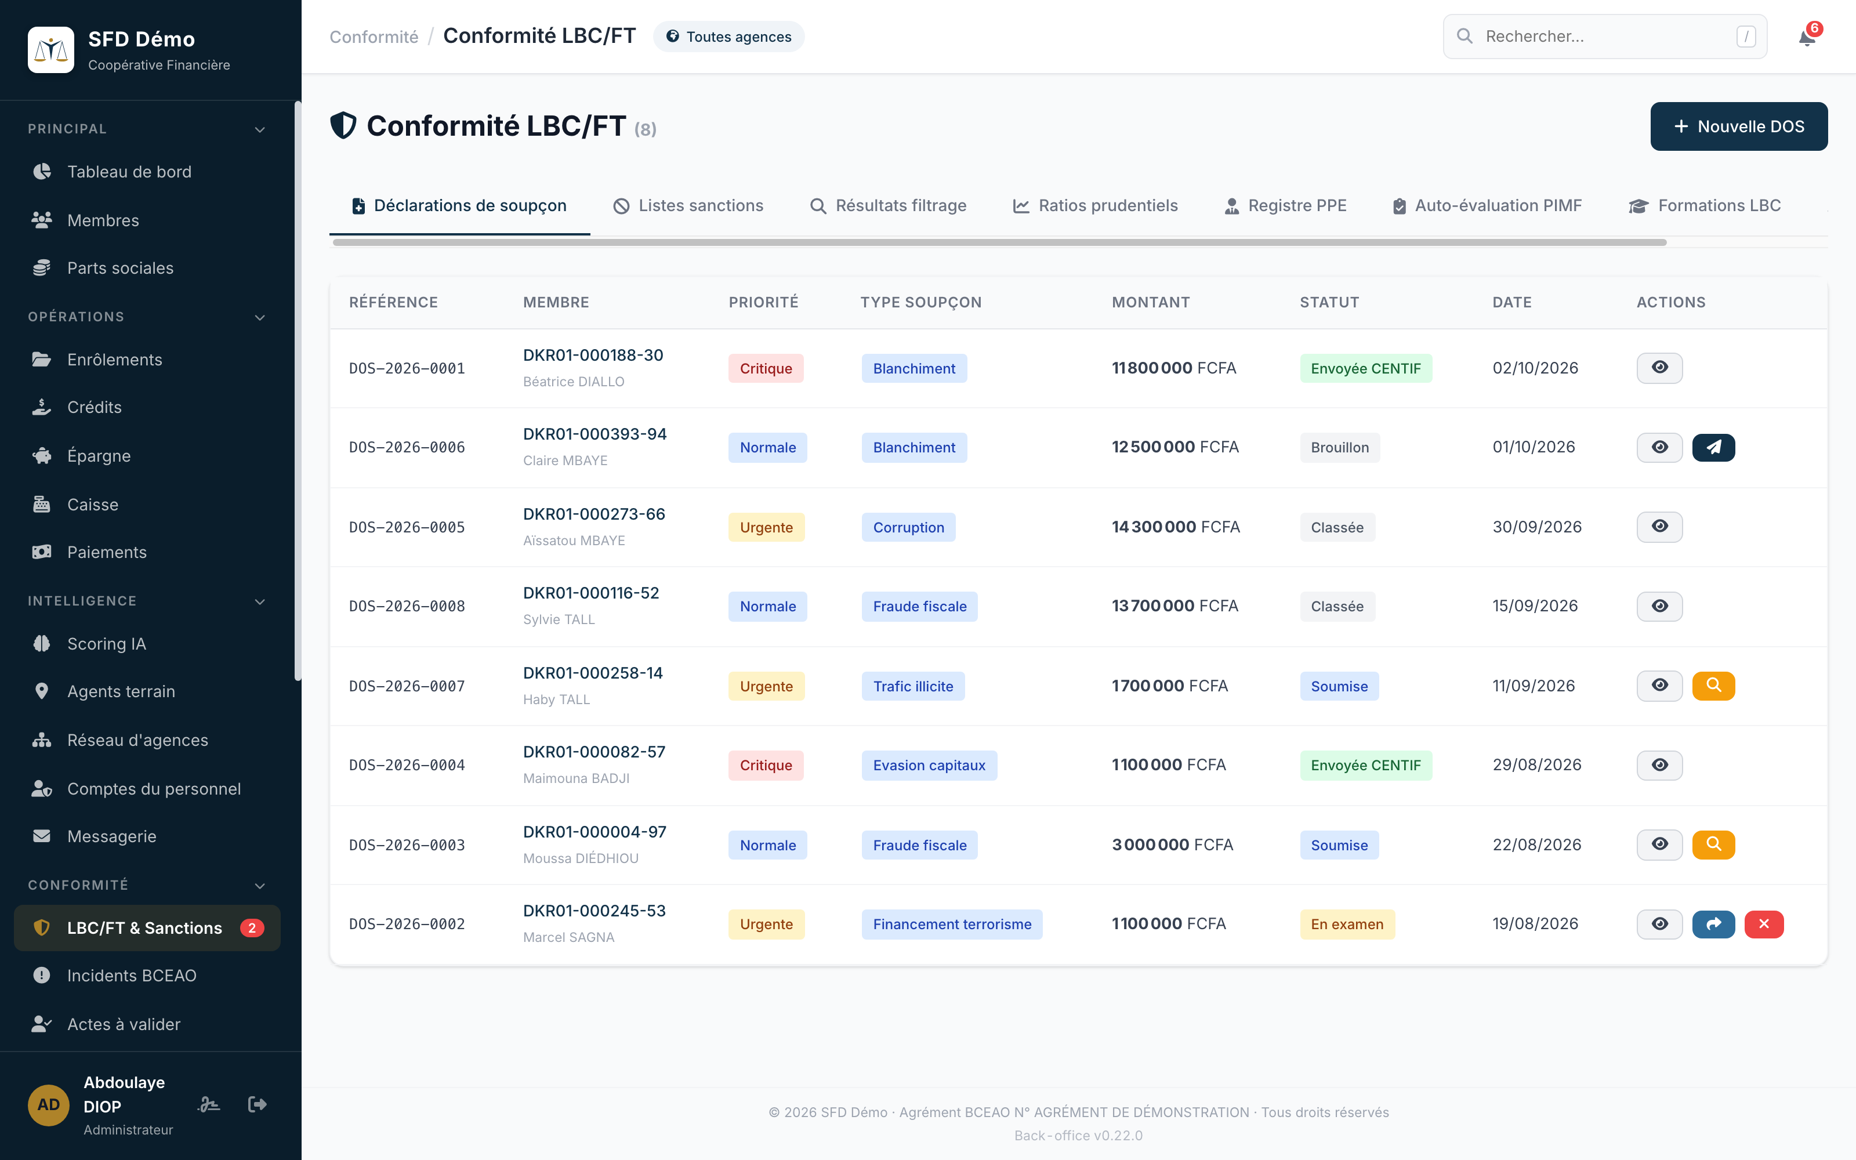View details of DOS-2026-0005
Viewport: 1856px width, 1160px height.
(x=1659, y=527)
